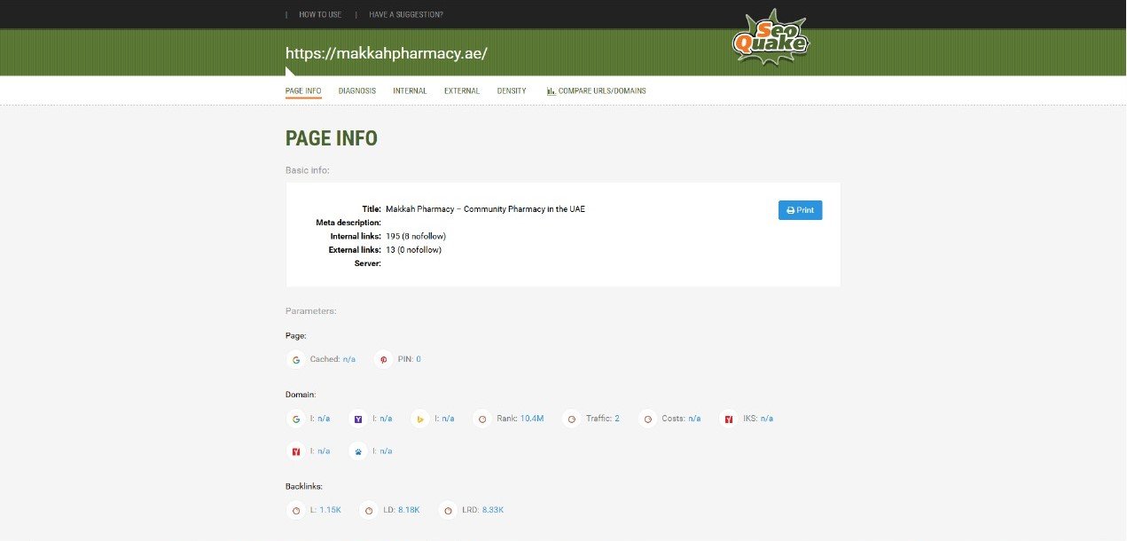
Task: Click the Rank value 10.4M
Action: (532, 419)
